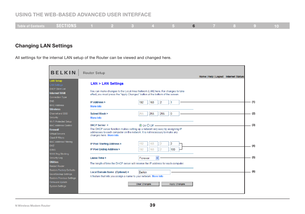Open Connection Type in the sidebar
This screenshot has height=214, width=305.
point(58,97)
